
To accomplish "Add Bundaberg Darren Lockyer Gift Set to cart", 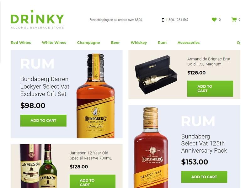I will (x=43, y=121).
